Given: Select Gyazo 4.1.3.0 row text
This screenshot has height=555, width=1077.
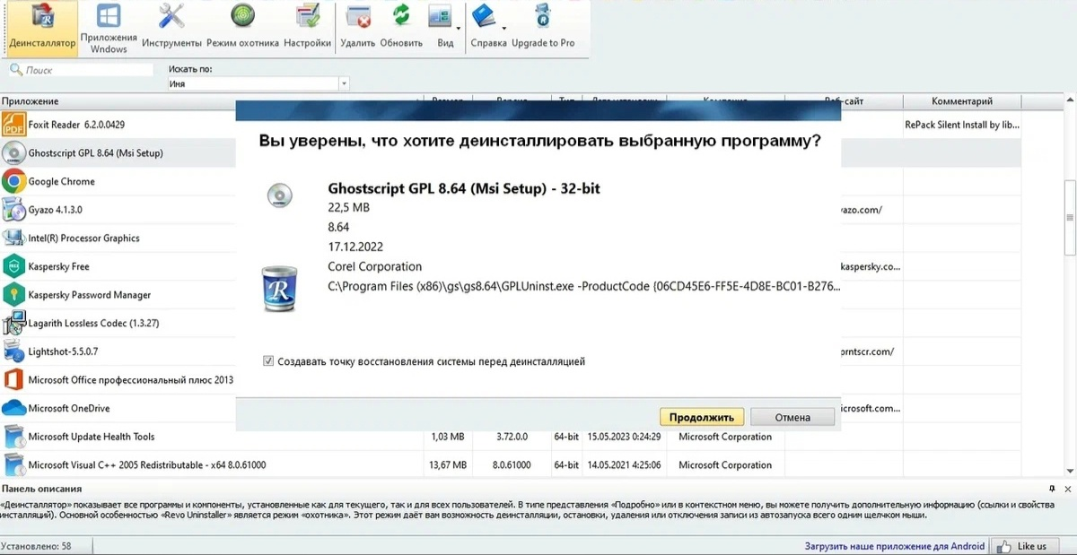Looking at the screenshot, I should pos(55,210).
